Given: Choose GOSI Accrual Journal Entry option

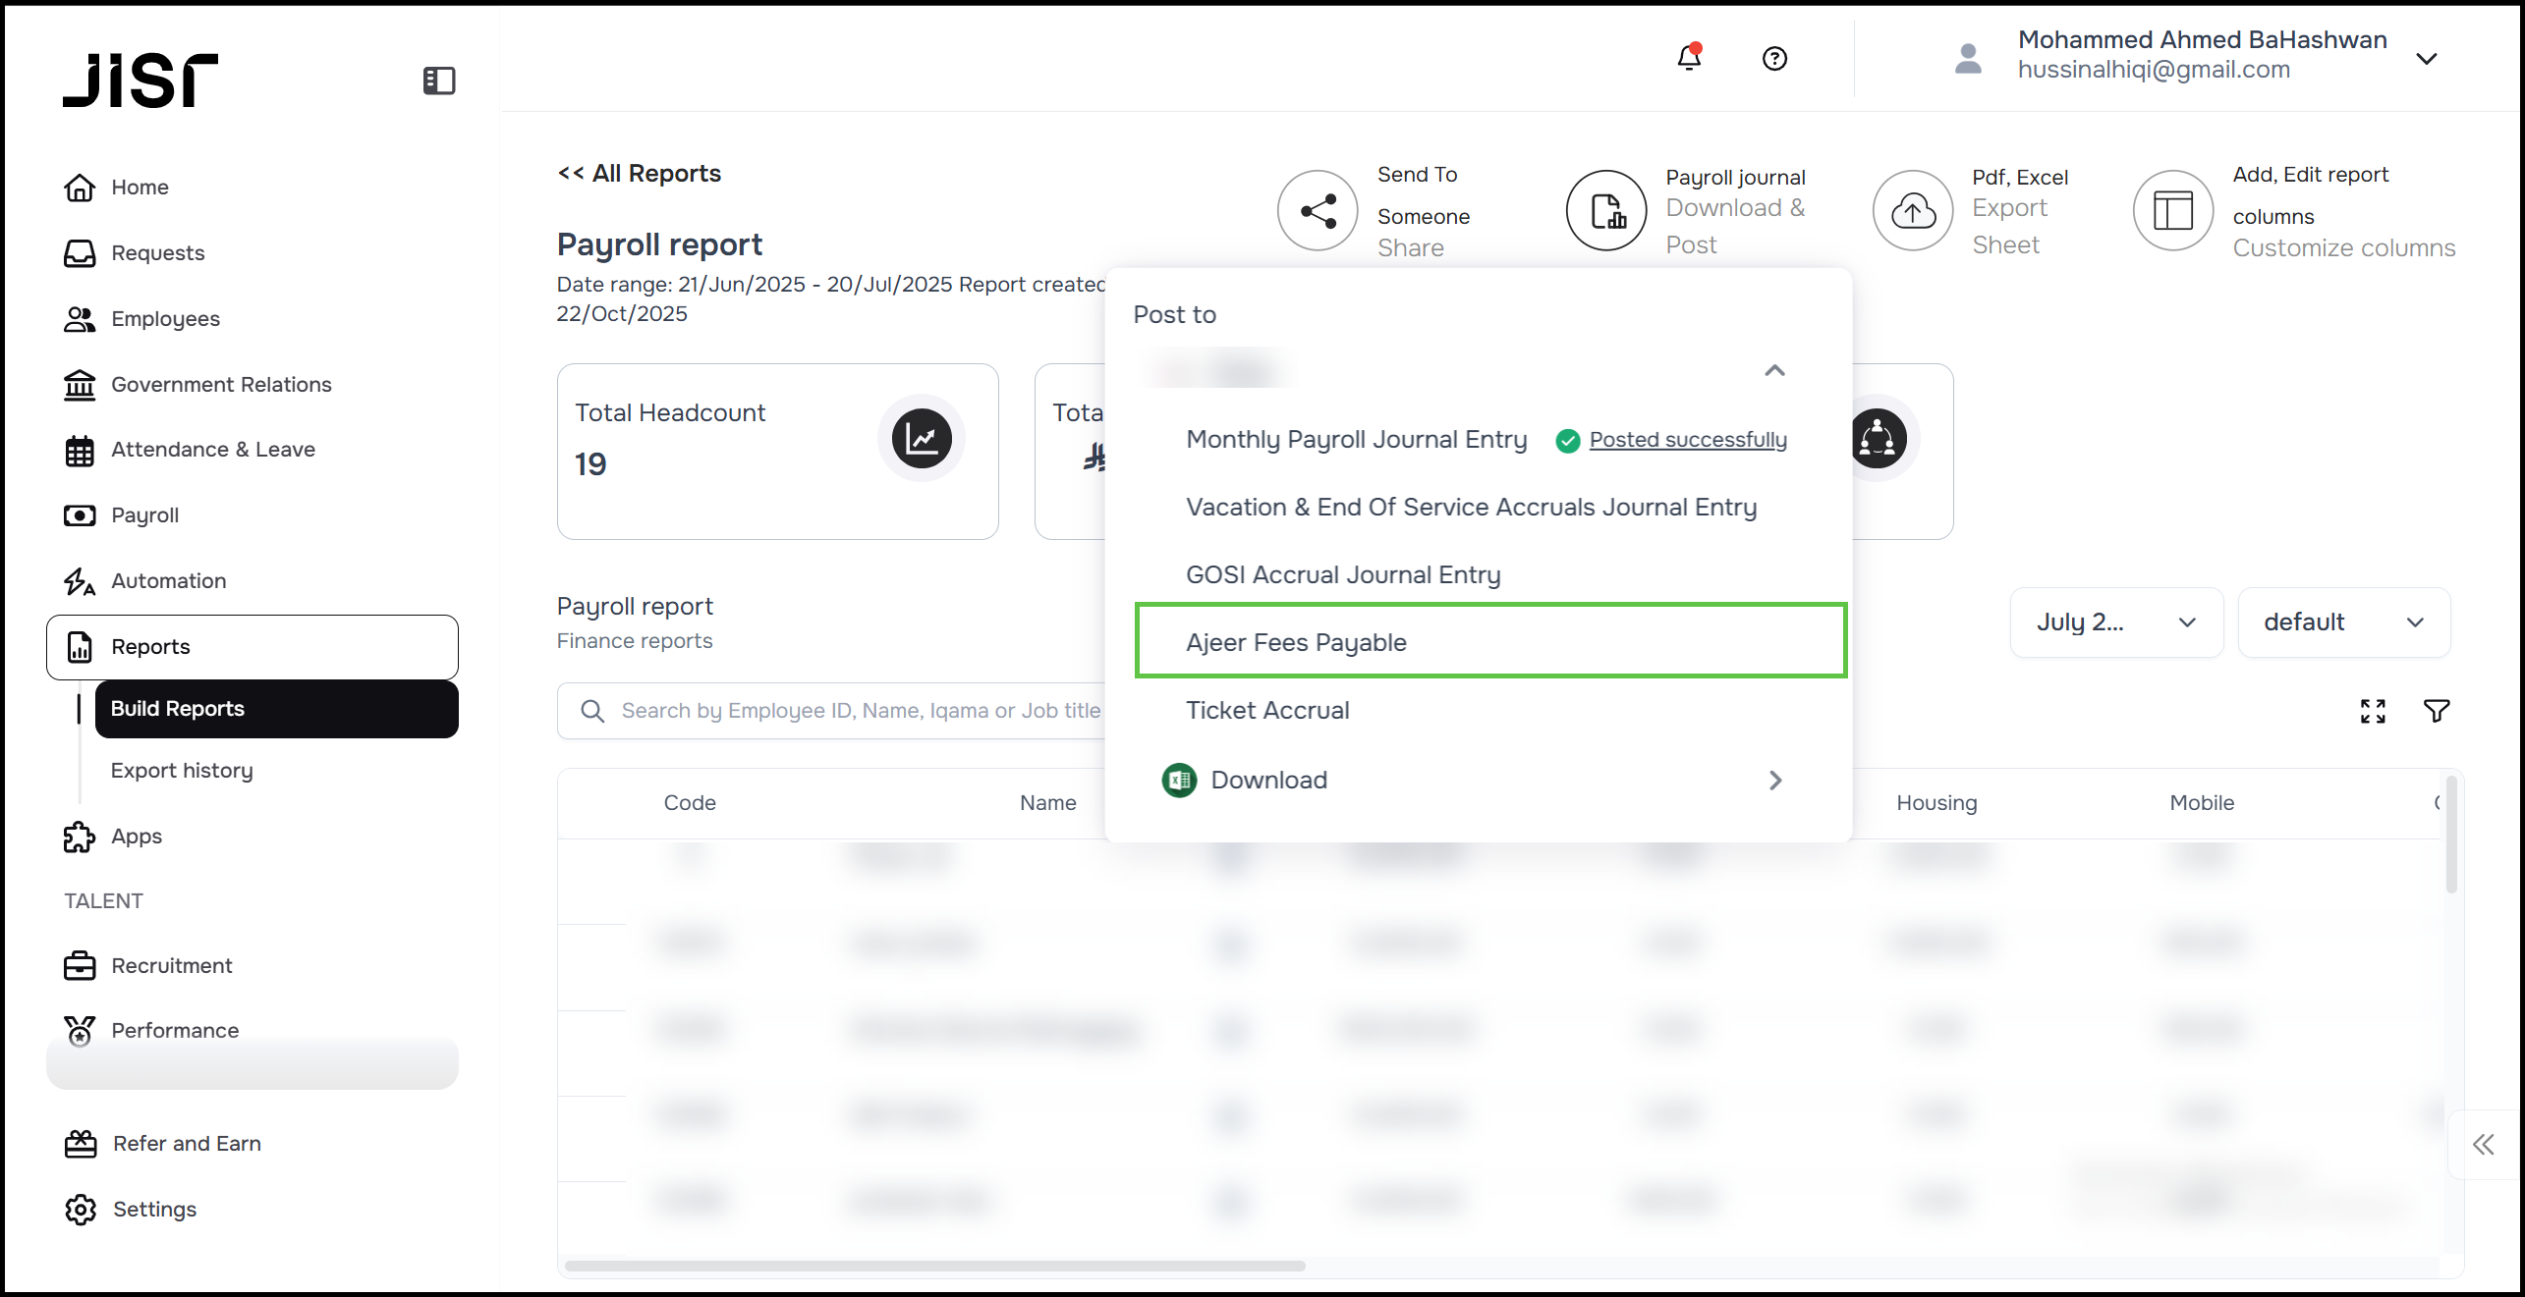Looking at the screenshot, I should click(1342, 574).
